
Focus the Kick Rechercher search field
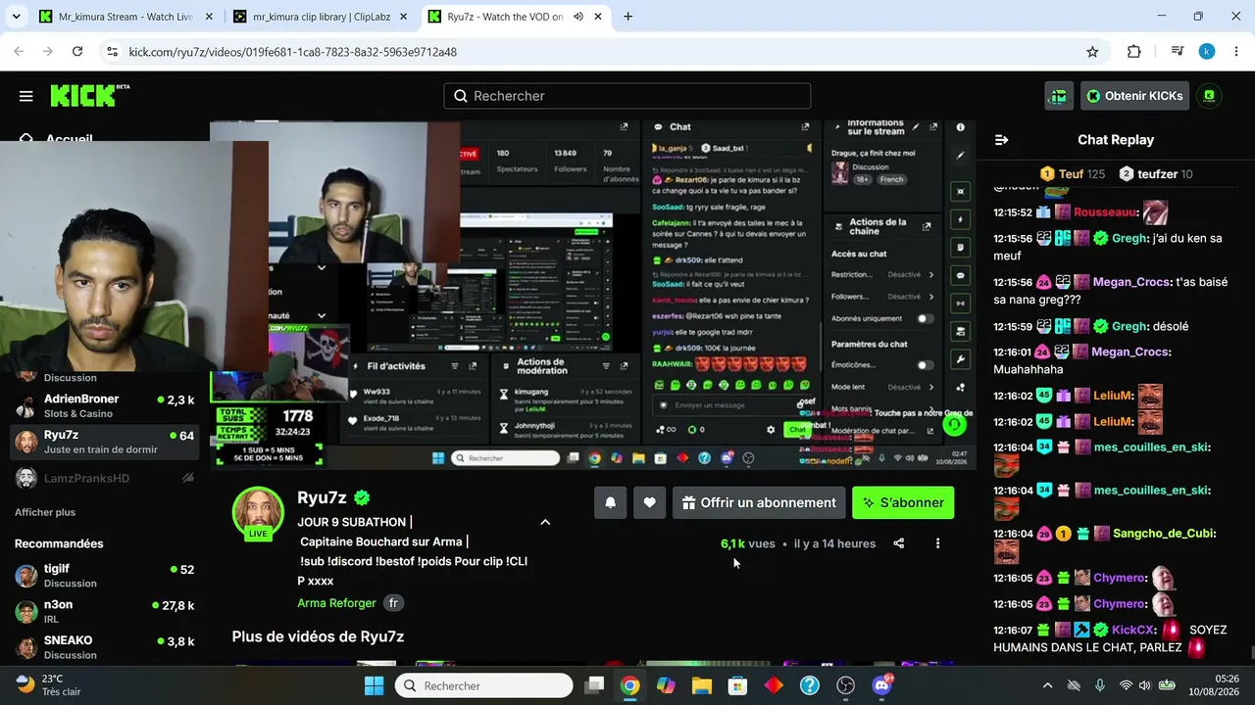click(x=627, y=96)
